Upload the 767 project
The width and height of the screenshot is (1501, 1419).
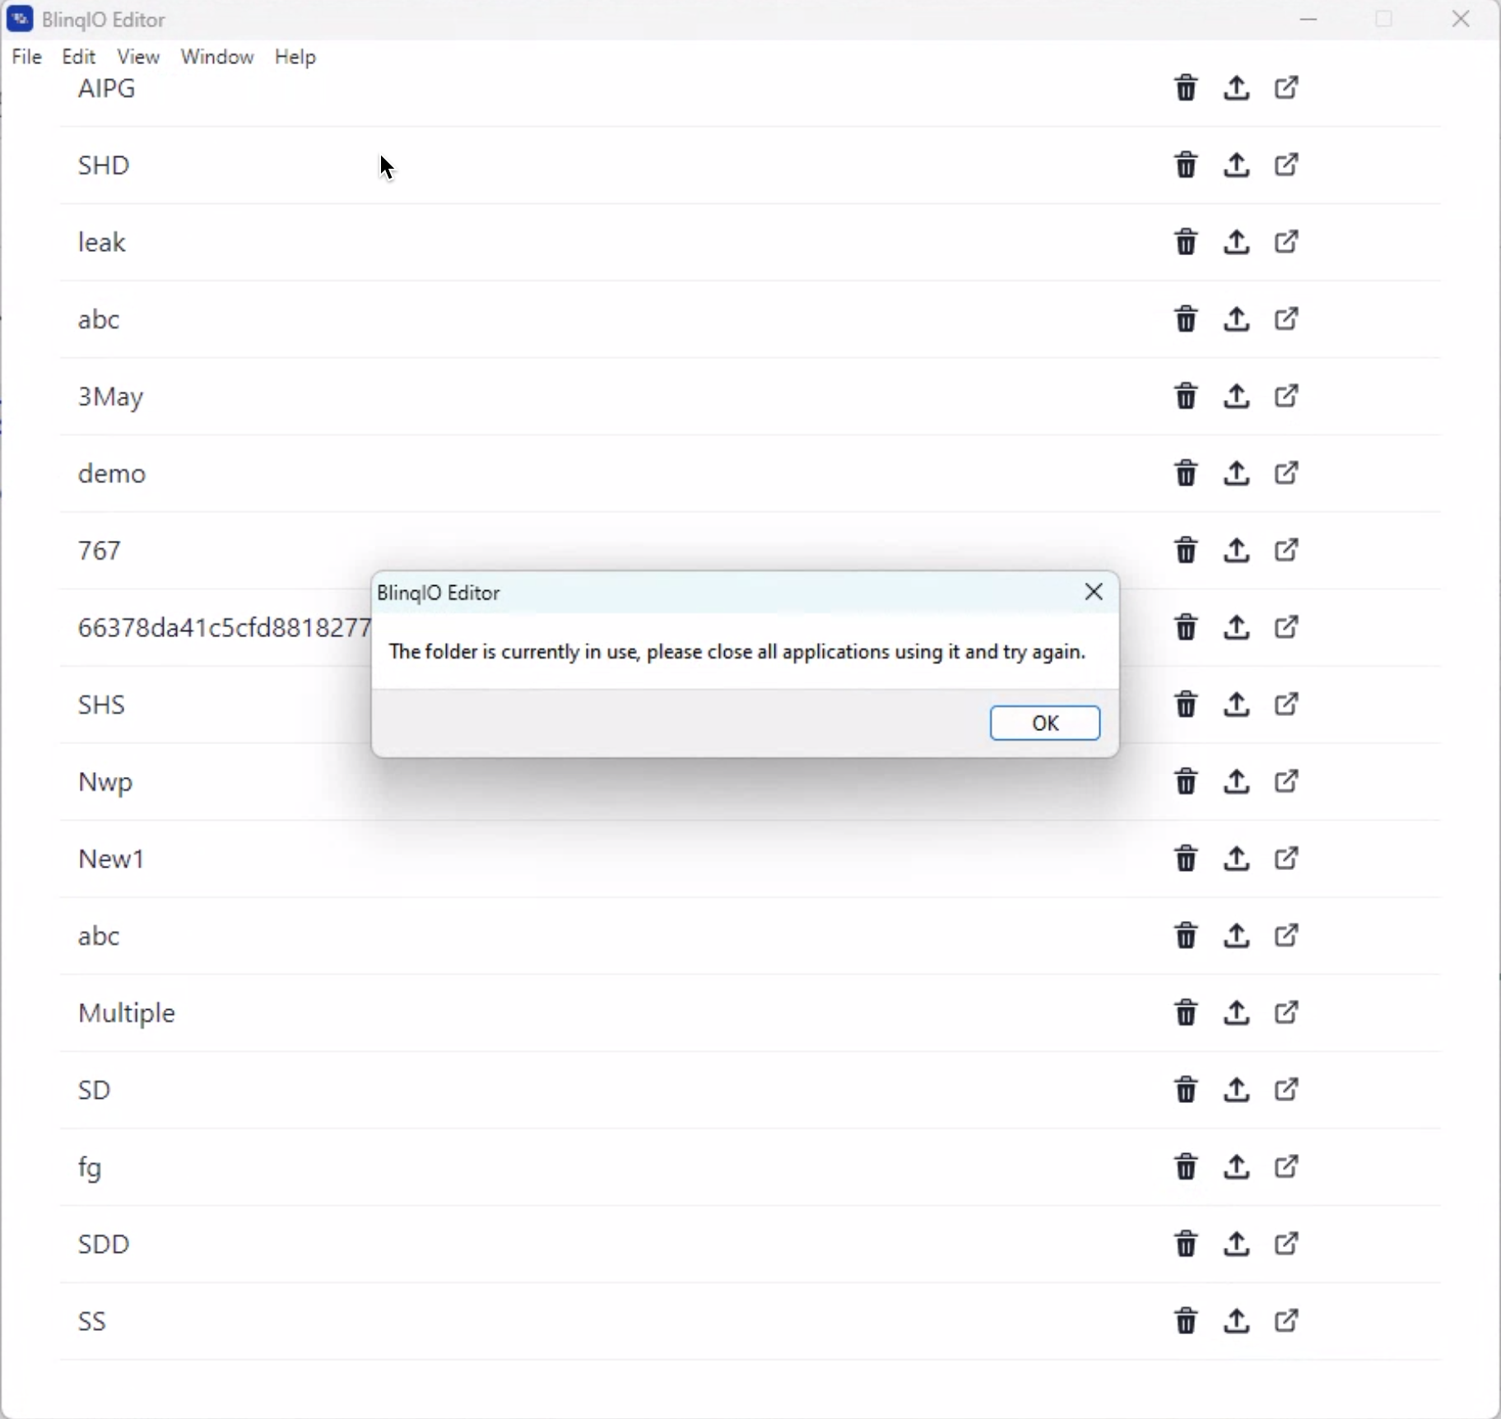pos(1236,551)
